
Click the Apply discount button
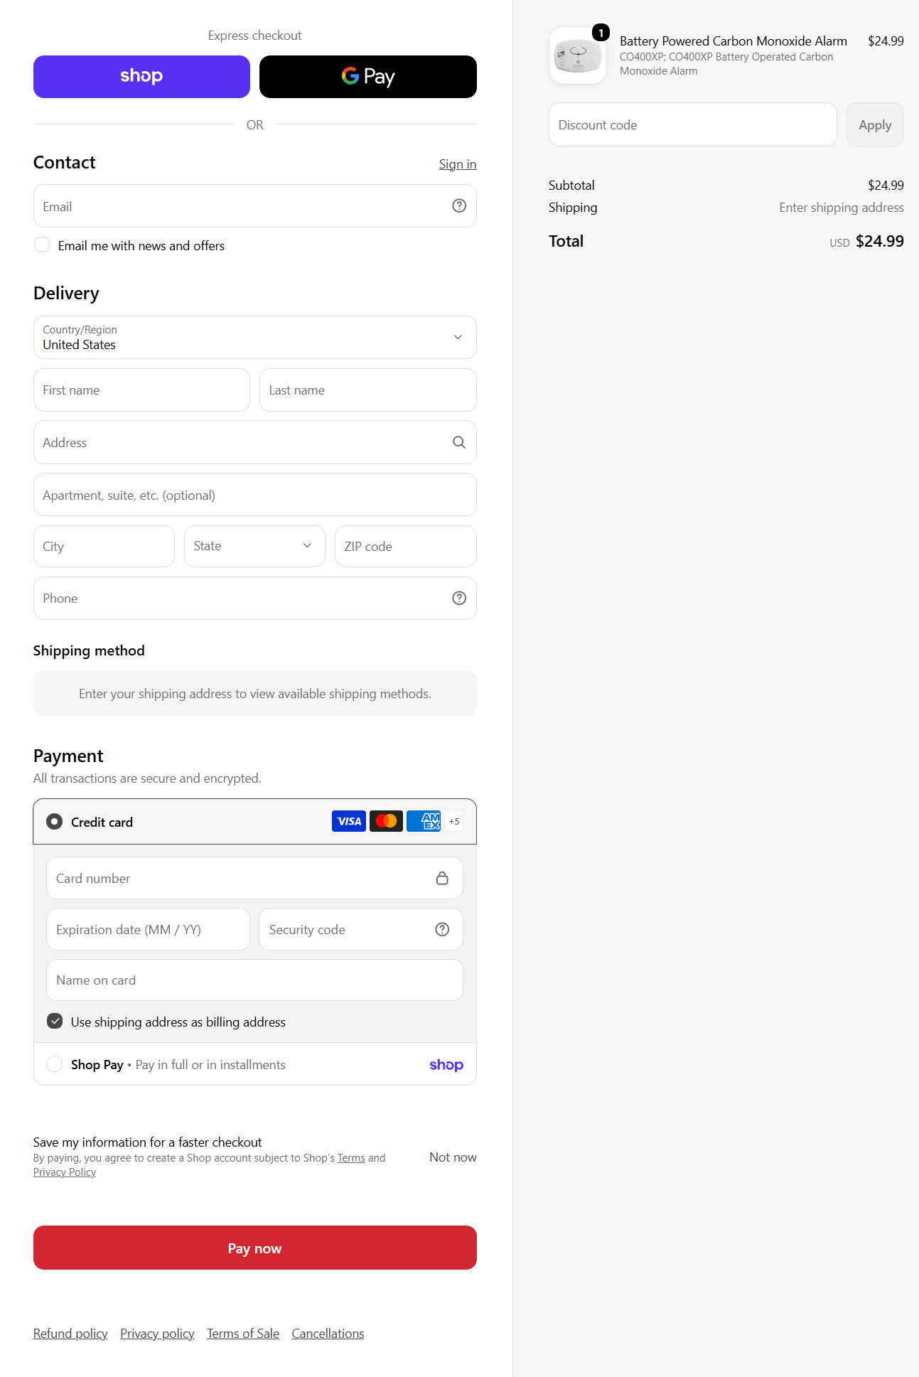875,124
